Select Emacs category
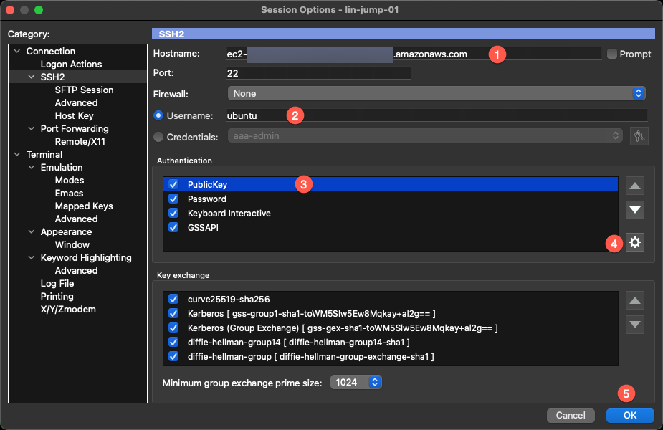This screenshot has height=430, width=663. [69, 193]
